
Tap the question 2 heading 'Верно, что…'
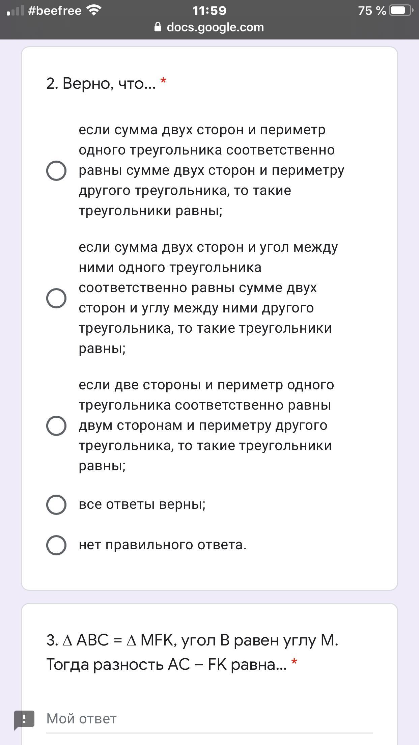101,83
